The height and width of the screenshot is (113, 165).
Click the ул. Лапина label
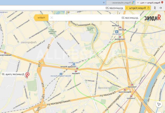(x=16, y=39)
